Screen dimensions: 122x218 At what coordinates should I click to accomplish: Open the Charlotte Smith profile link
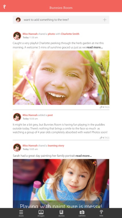pos(70,34)
